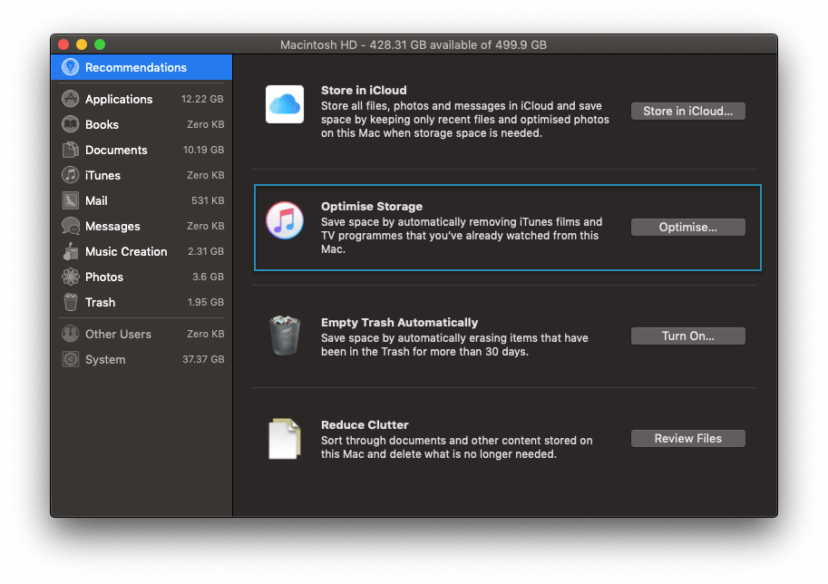Select Photos in the sidebar
The image size is (828, 584).
(x=141, y=277)
